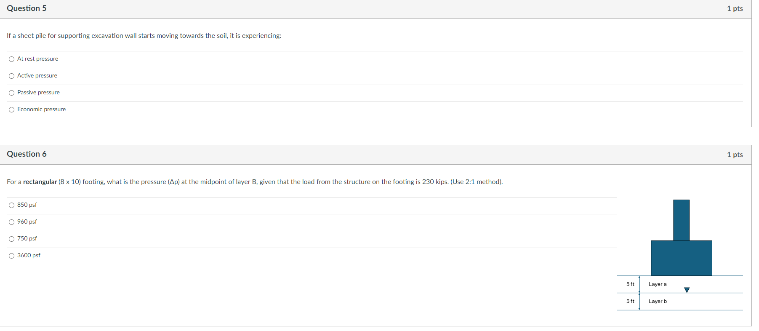The width and height of the screenshot is (759, 331).
Task: Click the '1 pts' label of Question 5
Action: pos(735,8)
